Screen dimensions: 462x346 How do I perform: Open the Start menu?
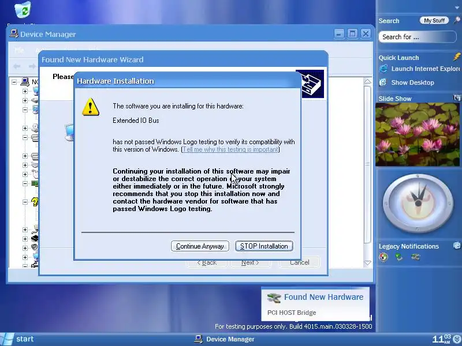[x=17, y=339]
